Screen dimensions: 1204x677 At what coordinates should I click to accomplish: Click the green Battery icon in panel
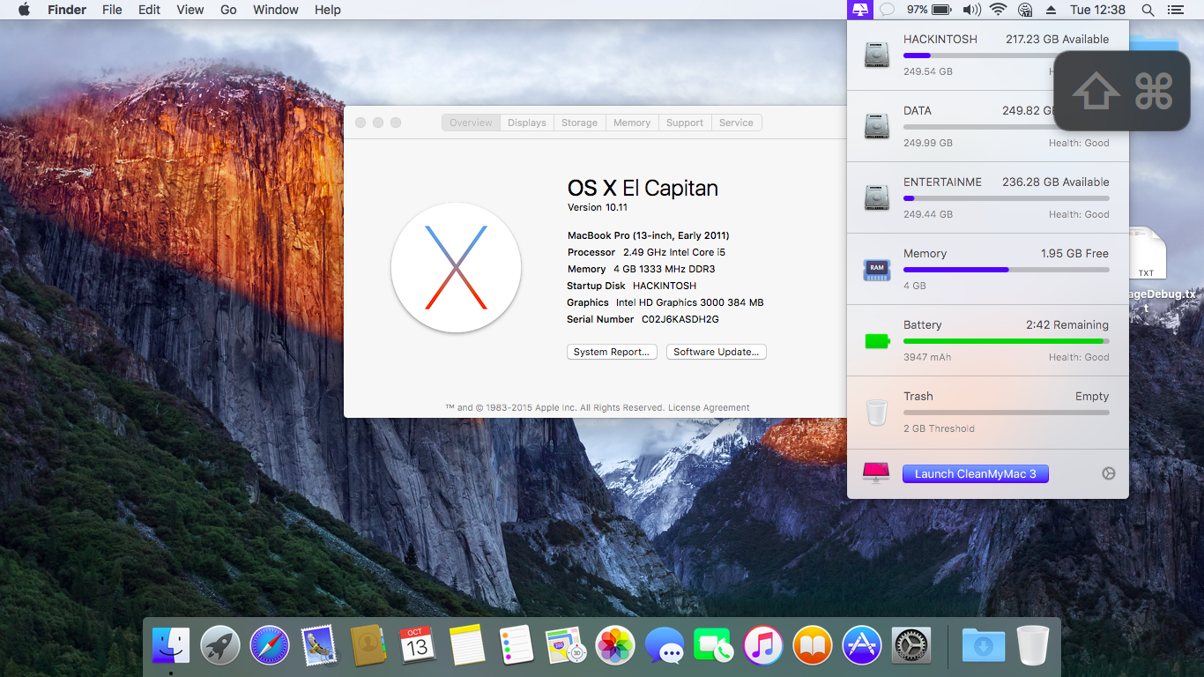click(x=877, y=340)
